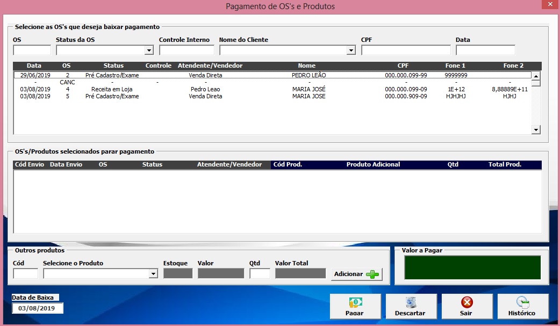Click the Data Envio column header
The image size is (560, 326).
66,164
